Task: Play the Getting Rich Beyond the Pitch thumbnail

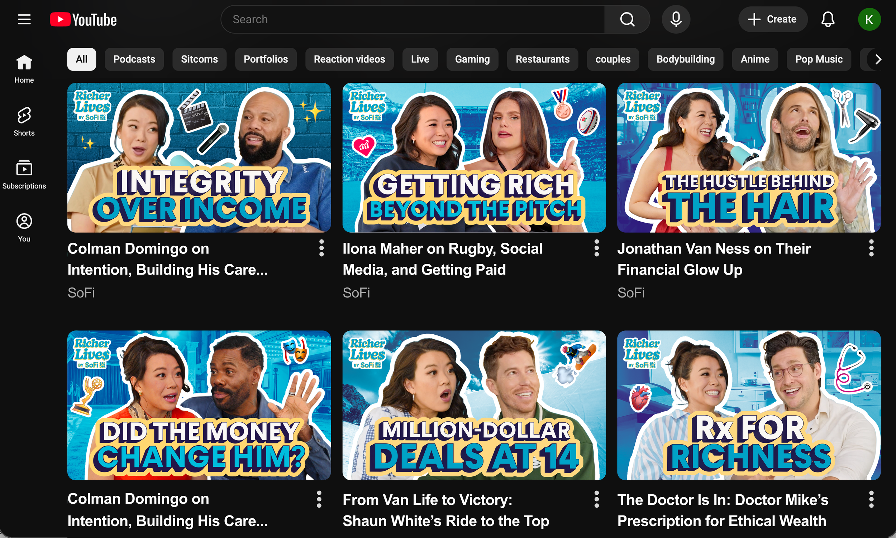Action: point(474,158)
